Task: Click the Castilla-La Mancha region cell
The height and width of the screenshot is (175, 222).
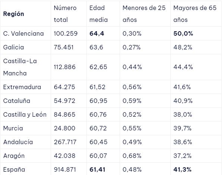Action: click(20, 67)
